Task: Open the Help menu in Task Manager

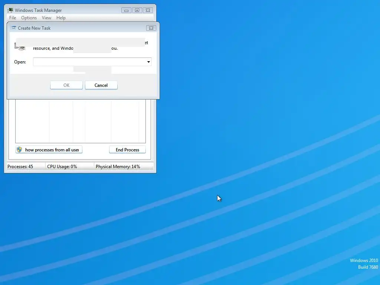Action: (61, 18)
